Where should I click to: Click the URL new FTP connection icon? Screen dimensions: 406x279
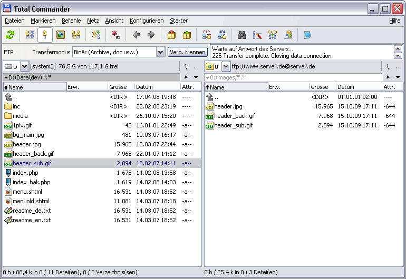[222, 35]
